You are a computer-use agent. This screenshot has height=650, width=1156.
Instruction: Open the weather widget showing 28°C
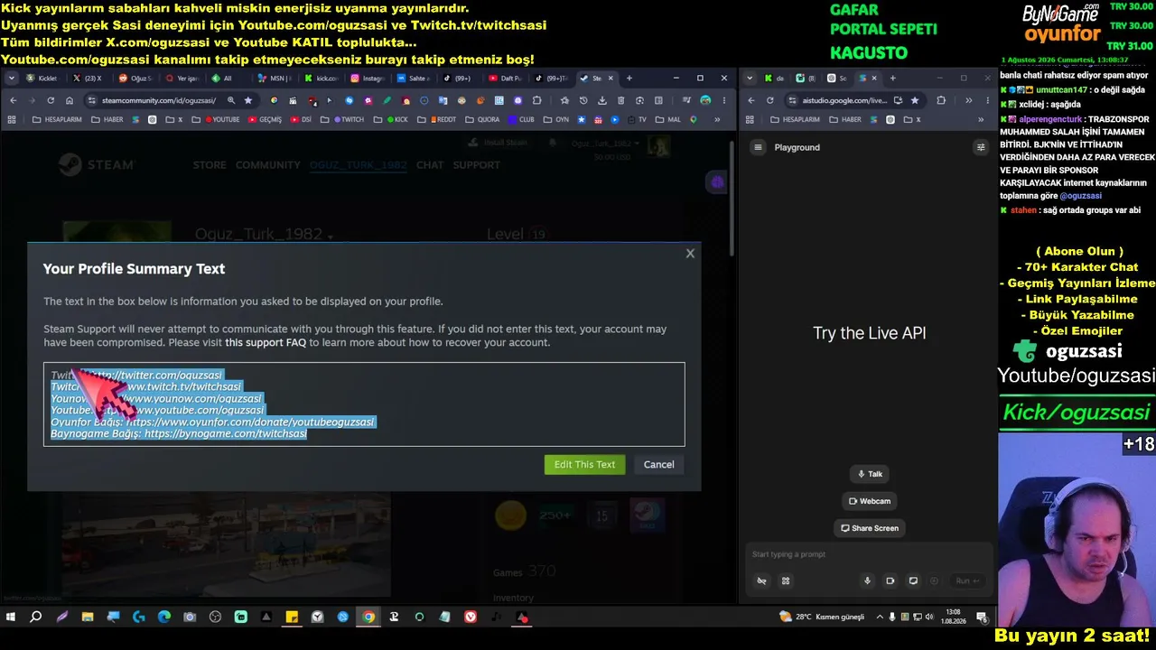click(x=822, y=617)
